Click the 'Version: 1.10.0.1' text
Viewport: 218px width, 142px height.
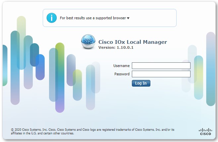click(116, 47)
